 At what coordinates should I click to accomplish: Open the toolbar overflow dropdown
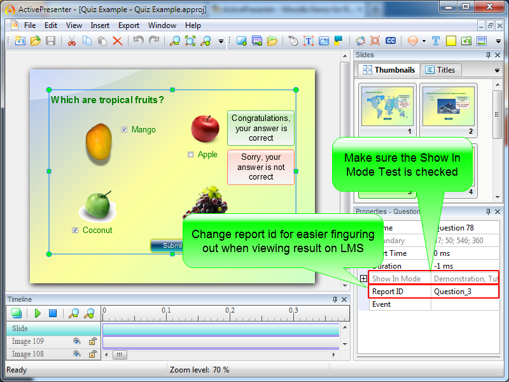(x=498, y=40)
